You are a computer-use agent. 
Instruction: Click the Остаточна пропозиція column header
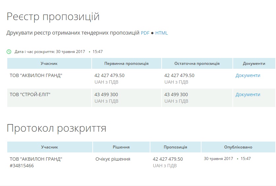(197, 64)
